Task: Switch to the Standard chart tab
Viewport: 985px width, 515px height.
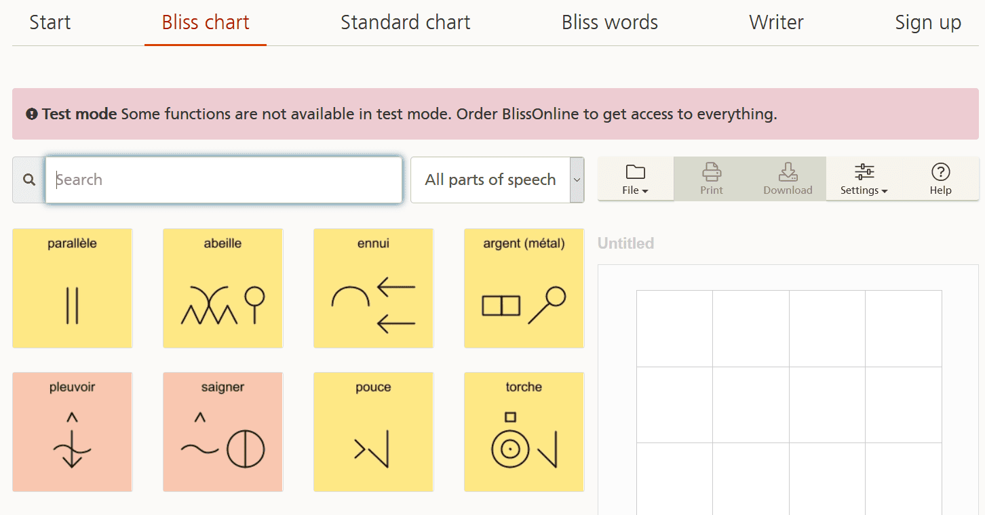Action: point(405,22)
